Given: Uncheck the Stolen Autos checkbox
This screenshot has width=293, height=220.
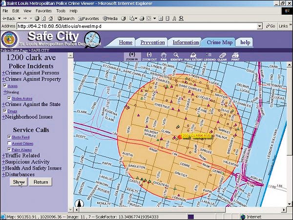Looking at the screenshot, I should coord(9,98).
